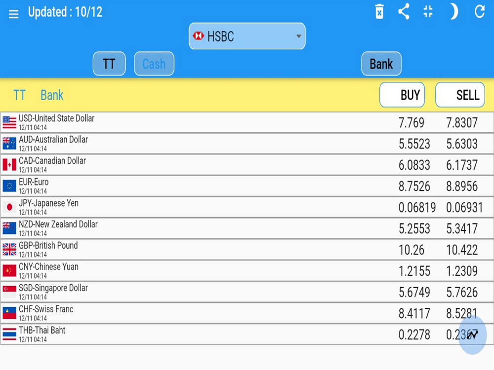Tap the Singapore flag icon

click(9, 292)
